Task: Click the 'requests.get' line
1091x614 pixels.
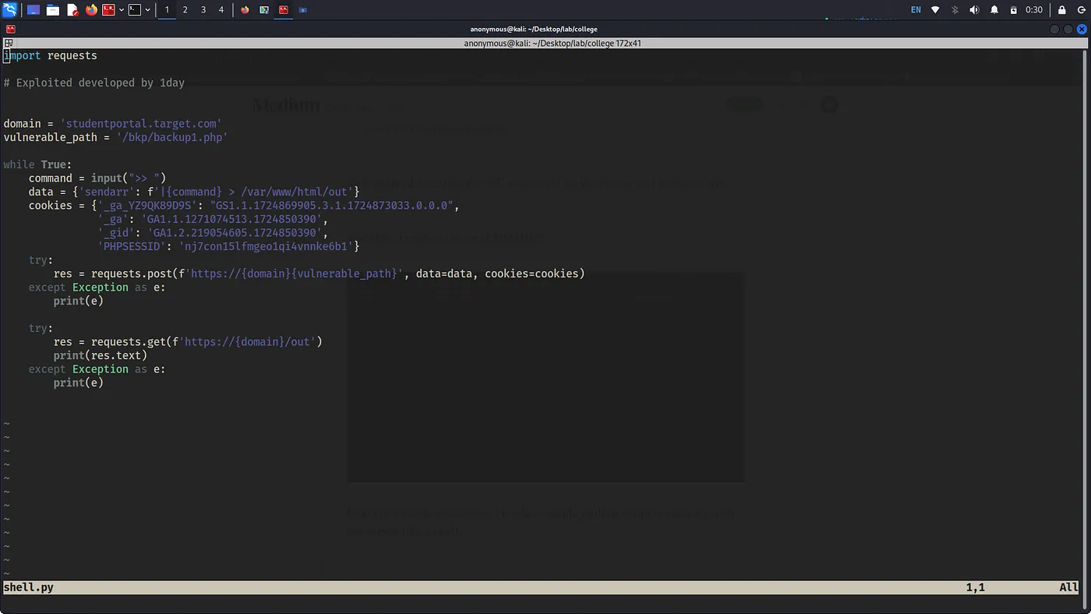Action: click(x=188, y=342)
